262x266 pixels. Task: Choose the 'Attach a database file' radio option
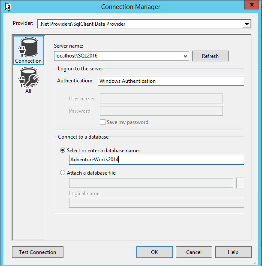(63, 173)
